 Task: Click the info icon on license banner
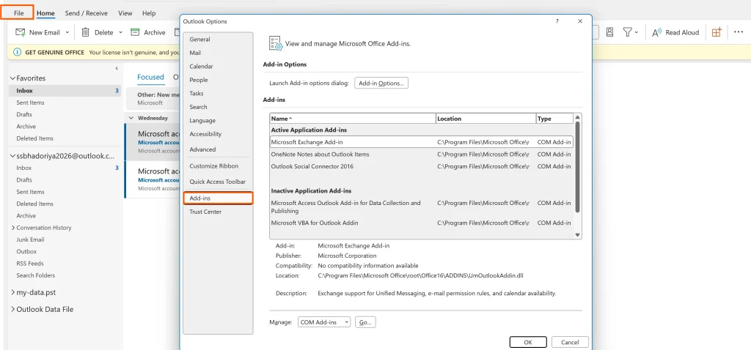pyautogui.click(x=18, y=52)
